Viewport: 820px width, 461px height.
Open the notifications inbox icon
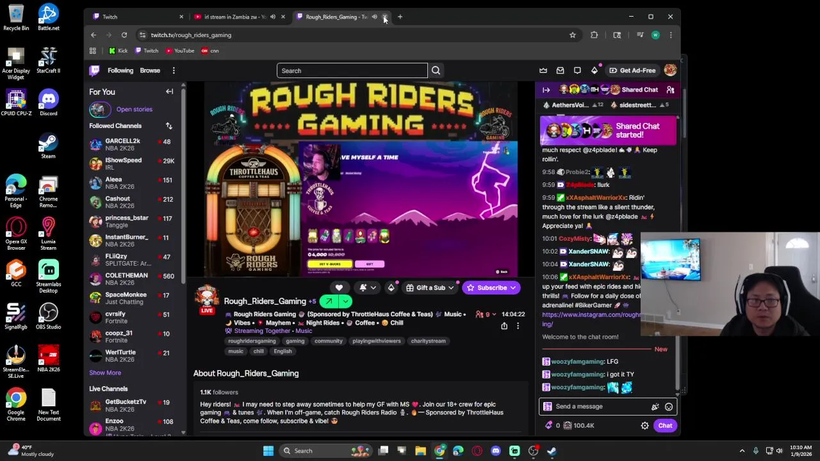click(561, 70)
